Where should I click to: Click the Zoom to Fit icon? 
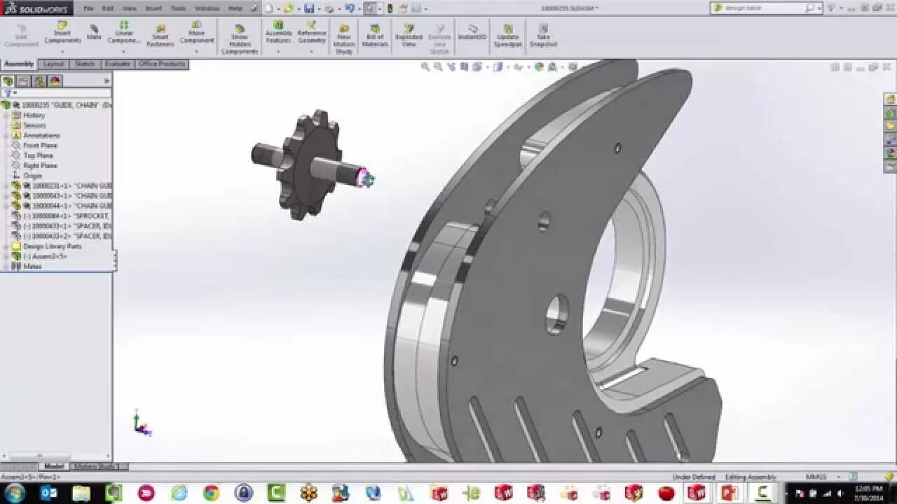pyautogui.click(x=425, y=66)
